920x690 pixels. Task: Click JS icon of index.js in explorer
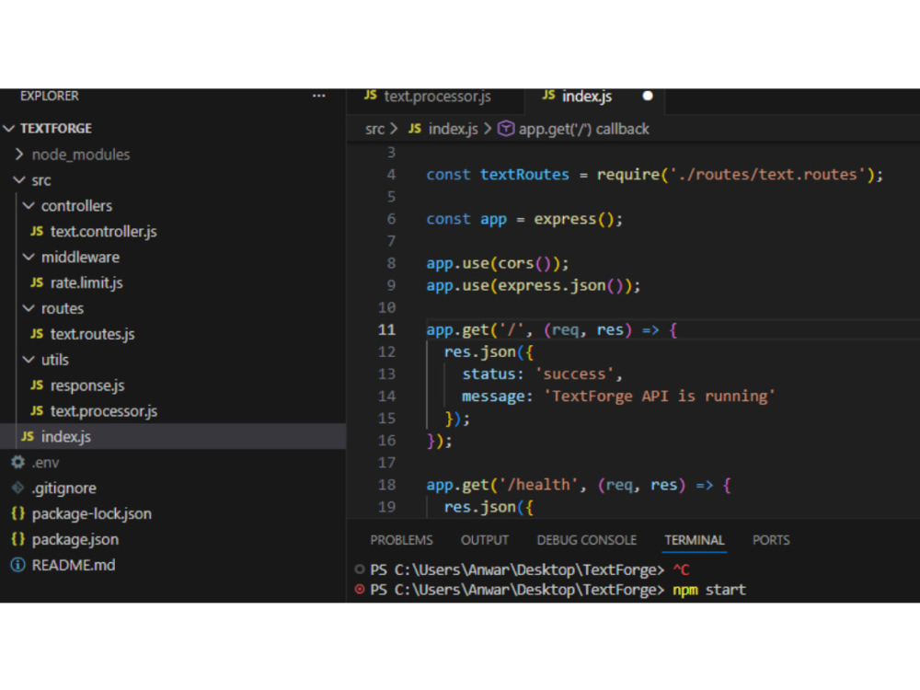[x=28, y=436]
